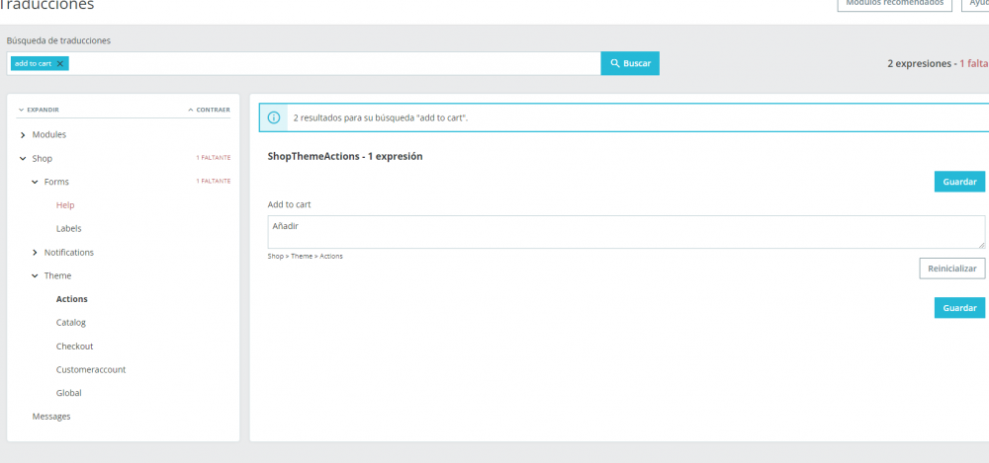Viewport: 989px width, 463px height.
Task: Expand the Notifications tree node chevron
Action: point(35,253)
